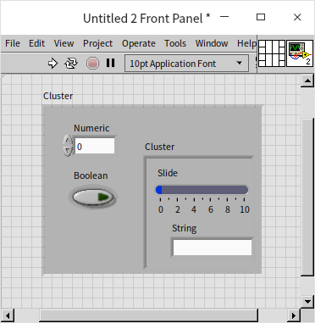315x323 pixels.
Task: Open the File menu
Action: 13,43
